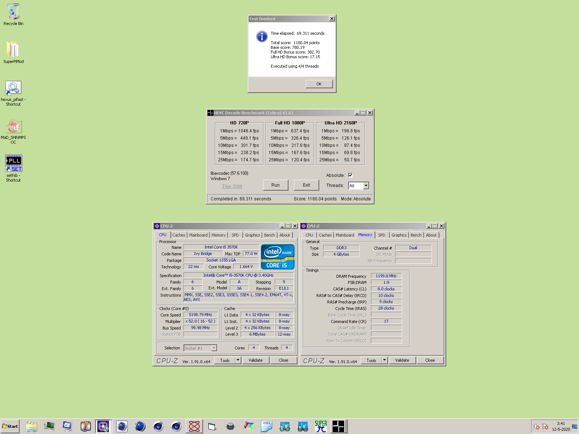This screenshot has height=434, width=579.
Task: Click the Intel Core i5 logo badge
Action: pyautogui.click(x=278, y=257)
